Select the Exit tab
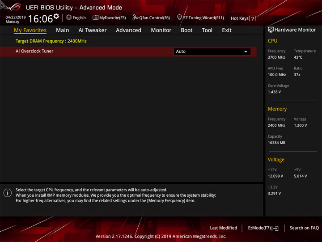Image resolution: width=322 pixels, height=242 pixels. [227, 30]
